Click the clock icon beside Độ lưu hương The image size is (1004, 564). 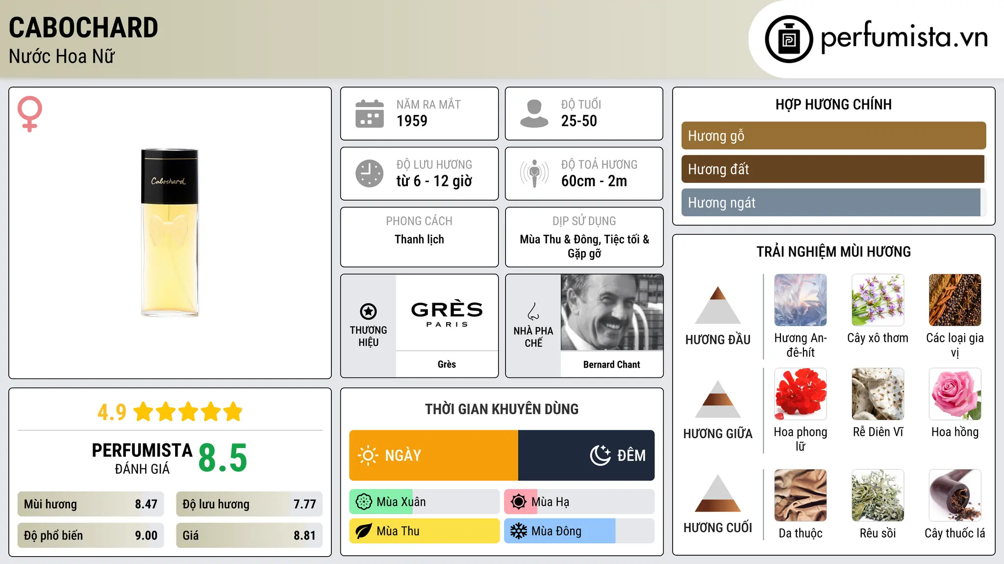click(370, 173)
